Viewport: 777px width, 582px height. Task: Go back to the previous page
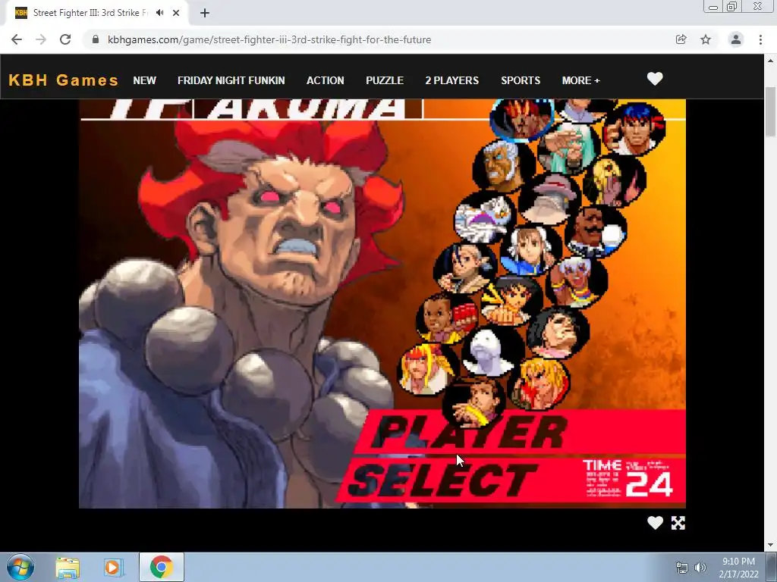pos(17,39)
